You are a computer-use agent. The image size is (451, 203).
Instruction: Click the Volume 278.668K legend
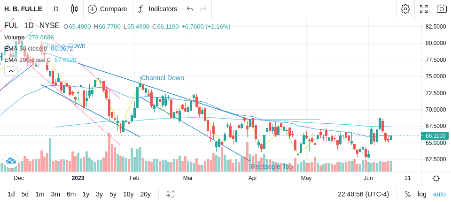[x=29, y=38]
